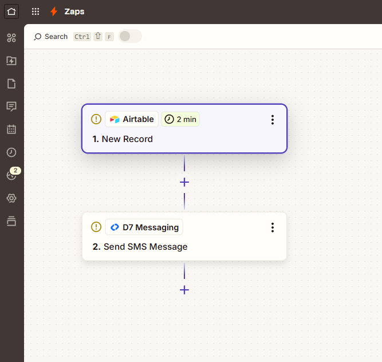
Task: Add a step between Airtable and D7
Action: [184, 182]
